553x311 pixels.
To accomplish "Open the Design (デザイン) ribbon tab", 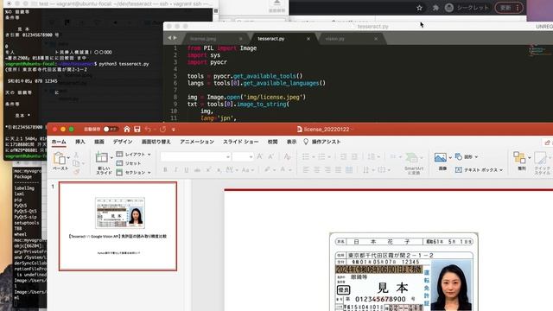I will [123, 142].
